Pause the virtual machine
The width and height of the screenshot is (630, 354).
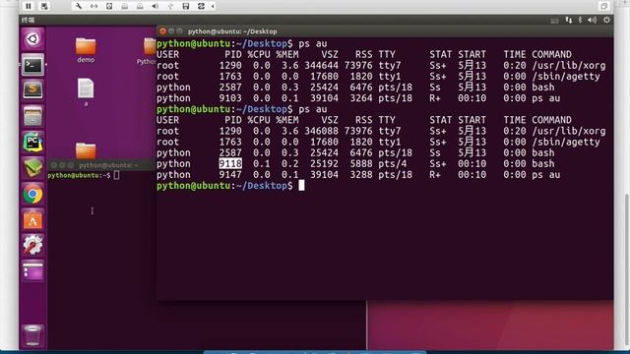pos(29,6)
